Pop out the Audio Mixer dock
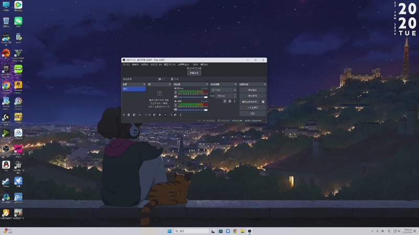This screenshot has width=419, height=235. tap(207, 84)
